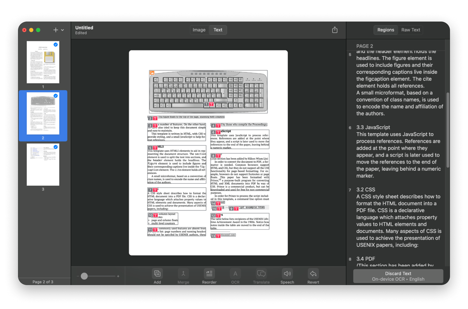The image size is (468, 309).
Task: Expand the dropdown arrow next to the plus button
Action: 62,30
